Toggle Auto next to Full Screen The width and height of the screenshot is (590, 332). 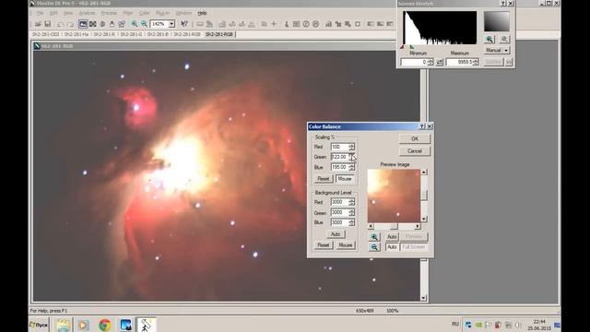pos(392,247)
